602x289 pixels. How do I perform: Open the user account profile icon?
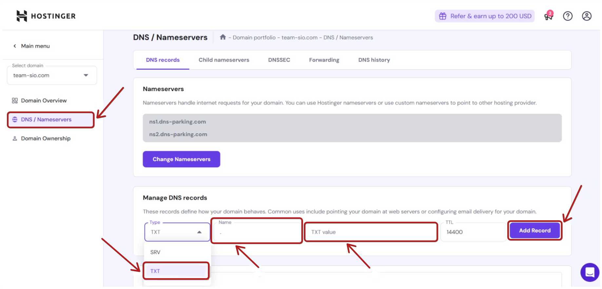[587, 16]
